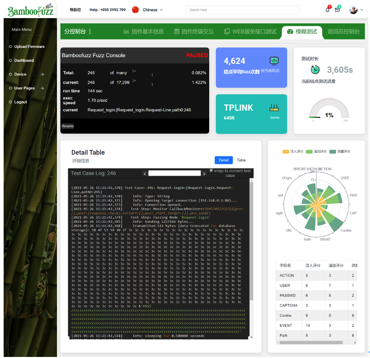Viewport: 370px width, 358px height.
Task: Click 返回总控制台 tab
Action: (344, 31)
